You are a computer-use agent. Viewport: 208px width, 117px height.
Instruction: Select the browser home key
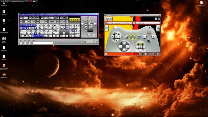(58, 18)
